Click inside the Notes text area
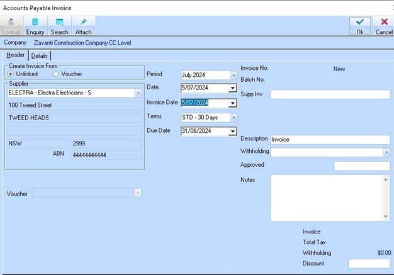The image size is (394, 275). pos(326,198)
